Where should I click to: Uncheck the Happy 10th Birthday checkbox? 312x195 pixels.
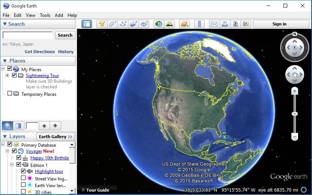pos(19,158)
